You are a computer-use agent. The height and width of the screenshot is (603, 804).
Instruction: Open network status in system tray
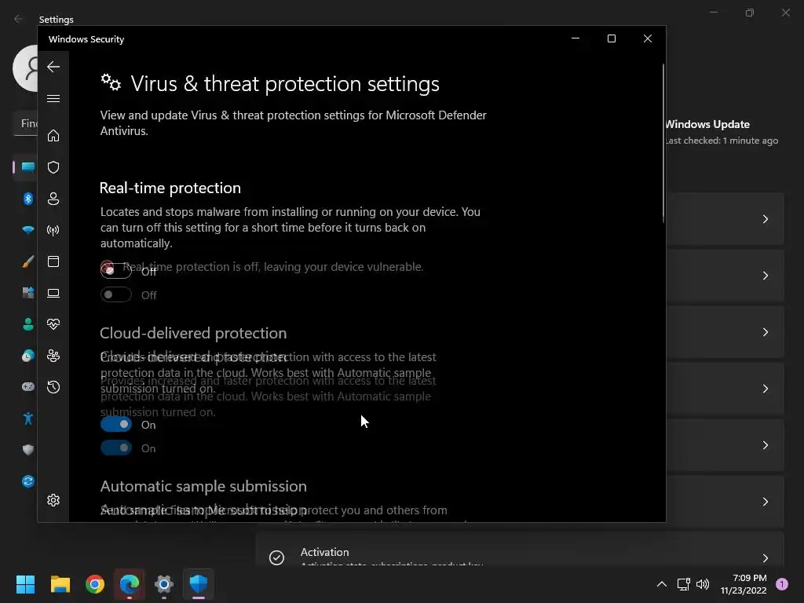pos(684,584)
